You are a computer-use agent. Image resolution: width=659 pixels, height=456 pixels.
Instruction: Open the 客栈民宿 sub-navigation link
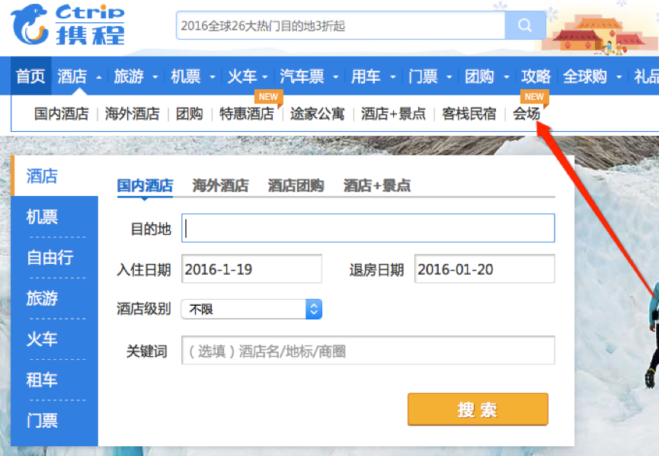pos(469,114)
